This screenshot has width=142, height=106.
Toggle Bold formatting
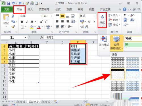(22, 22)
